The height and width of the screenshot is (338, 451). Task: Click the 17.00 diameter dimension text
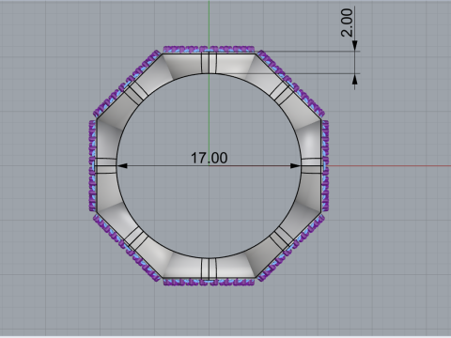(209, 158)
